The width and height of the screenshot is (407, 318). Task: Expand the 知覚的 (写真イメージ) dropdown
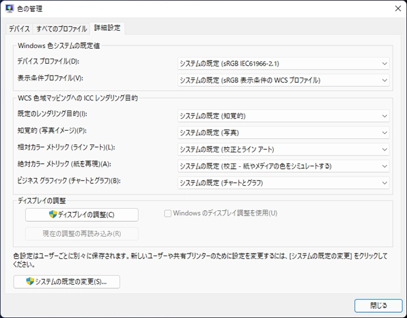[x=284, y=133]
